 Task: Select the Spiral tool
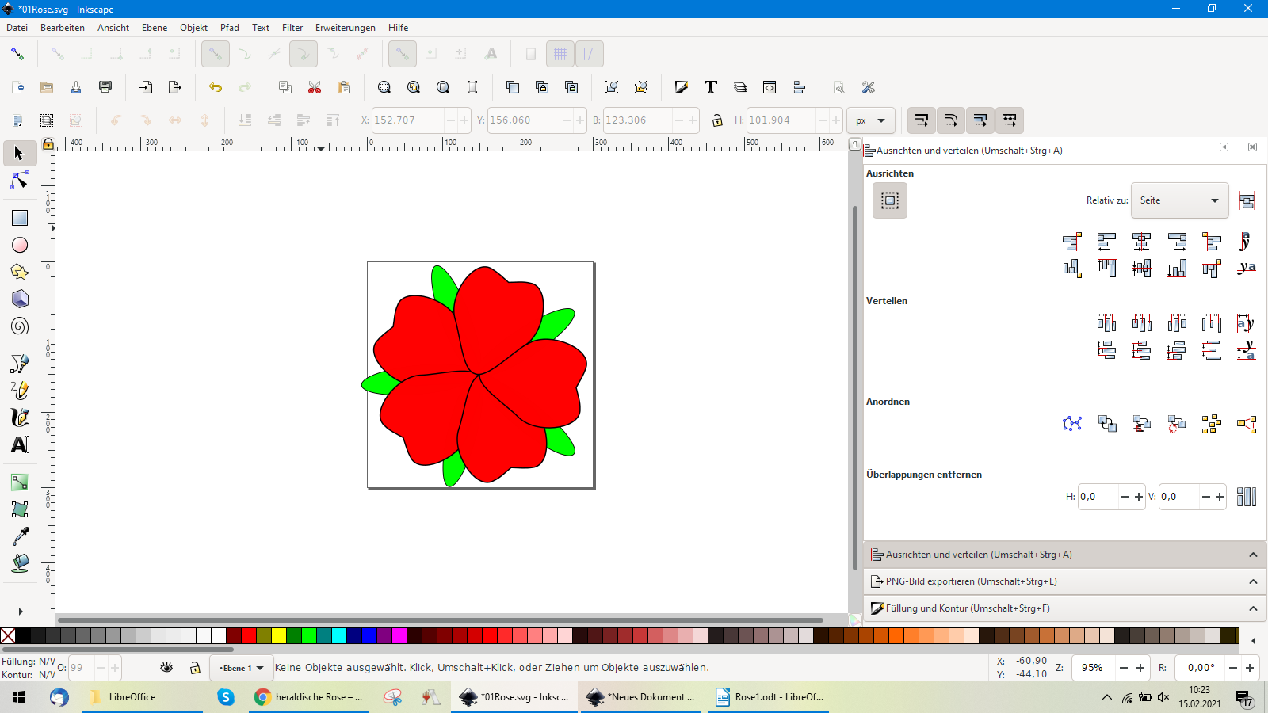click(x=20, y=326)
